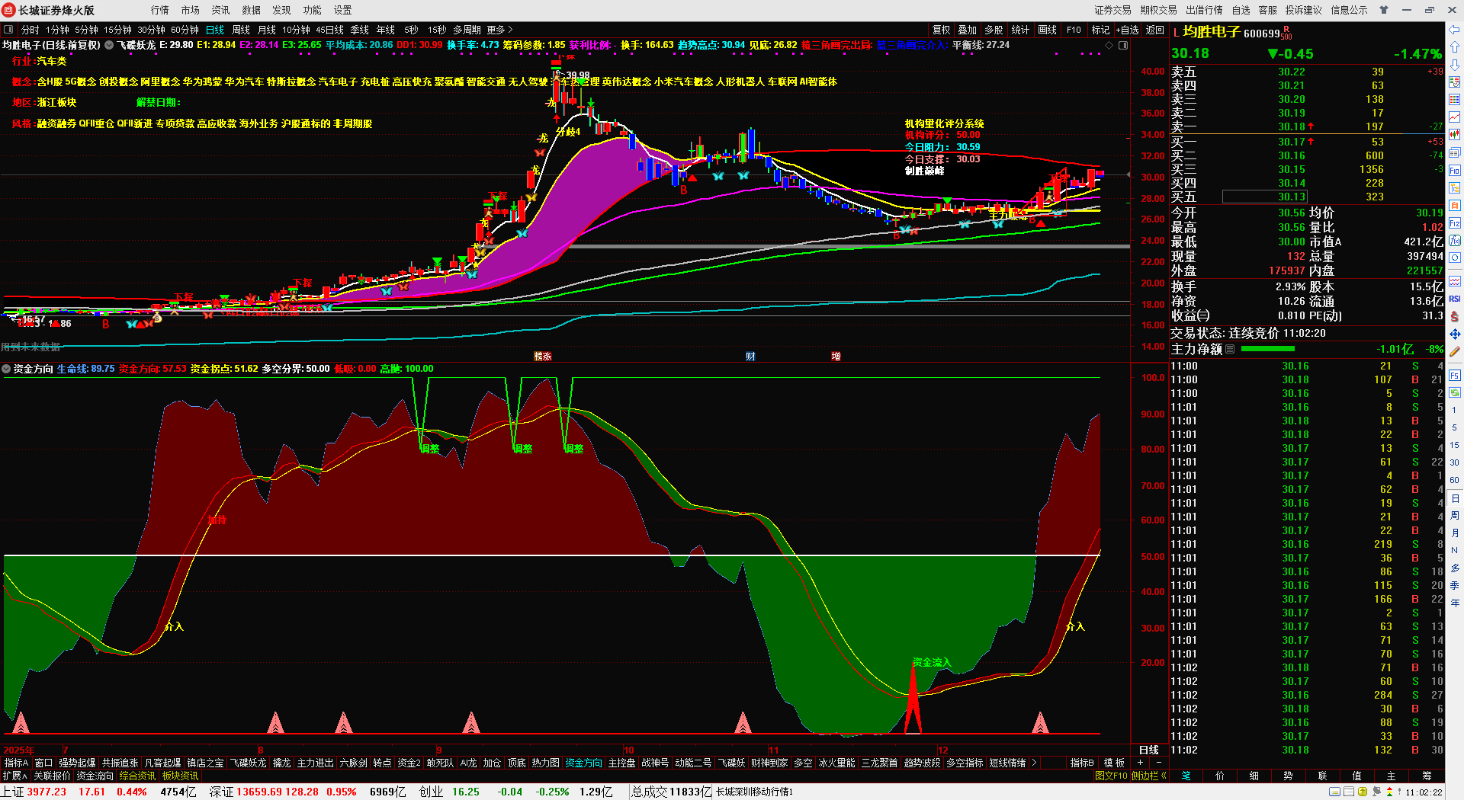1464x800 pixels.
Task: Open the circle dropdown beside 均胜电子(日线,前复权)
Action: 109,46
